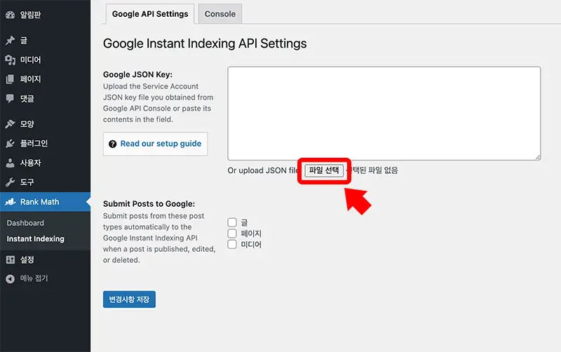Image resolution: width=561 pixels, height=352 pixels.
Task: Open the 사용자 menu item
Action: [x=45, y=163]
